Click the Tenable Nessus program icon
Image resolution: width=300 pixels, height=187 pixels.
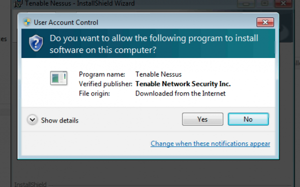coord(58,78)
